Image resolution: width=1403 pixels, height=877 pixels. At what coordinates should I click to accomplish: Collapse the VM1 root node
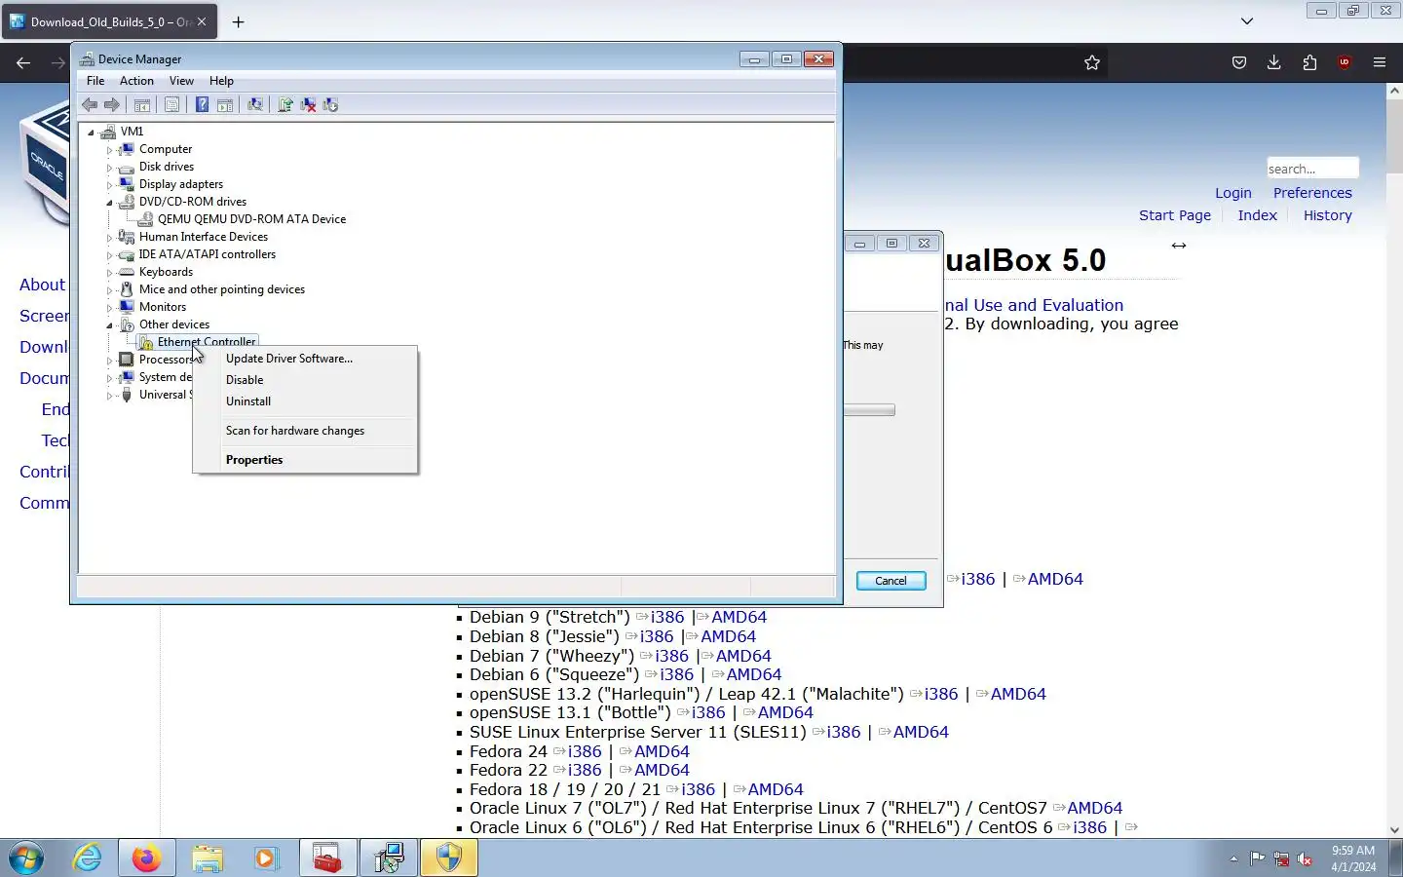(x=92, y=133)
